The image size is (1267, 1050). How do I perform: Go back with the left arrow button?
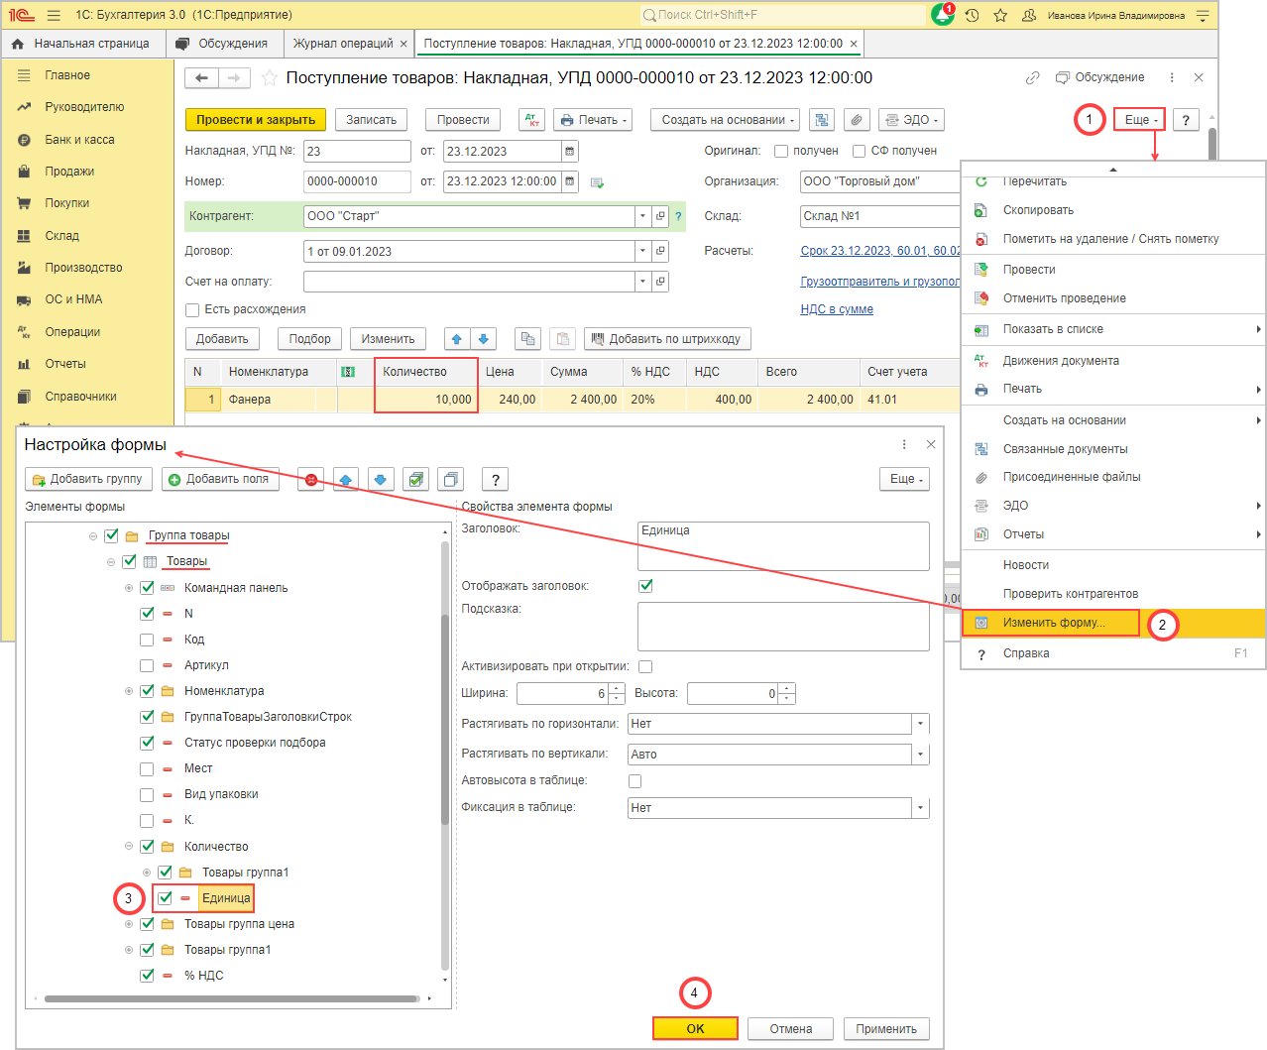202,77
